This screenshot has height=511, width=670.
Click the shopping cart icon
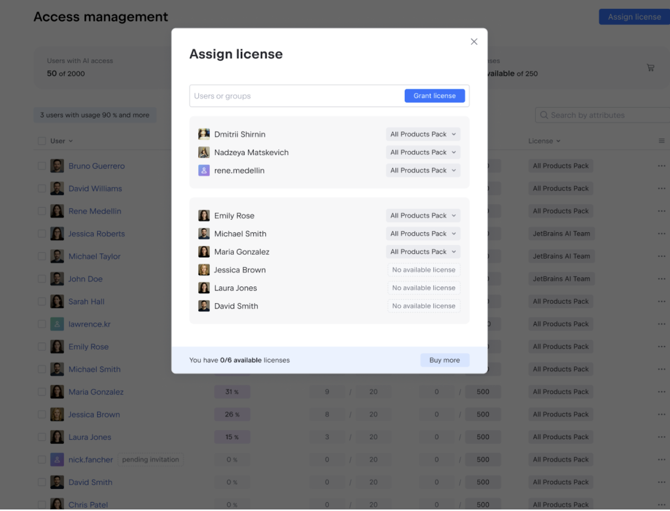[x=650, y=68]
